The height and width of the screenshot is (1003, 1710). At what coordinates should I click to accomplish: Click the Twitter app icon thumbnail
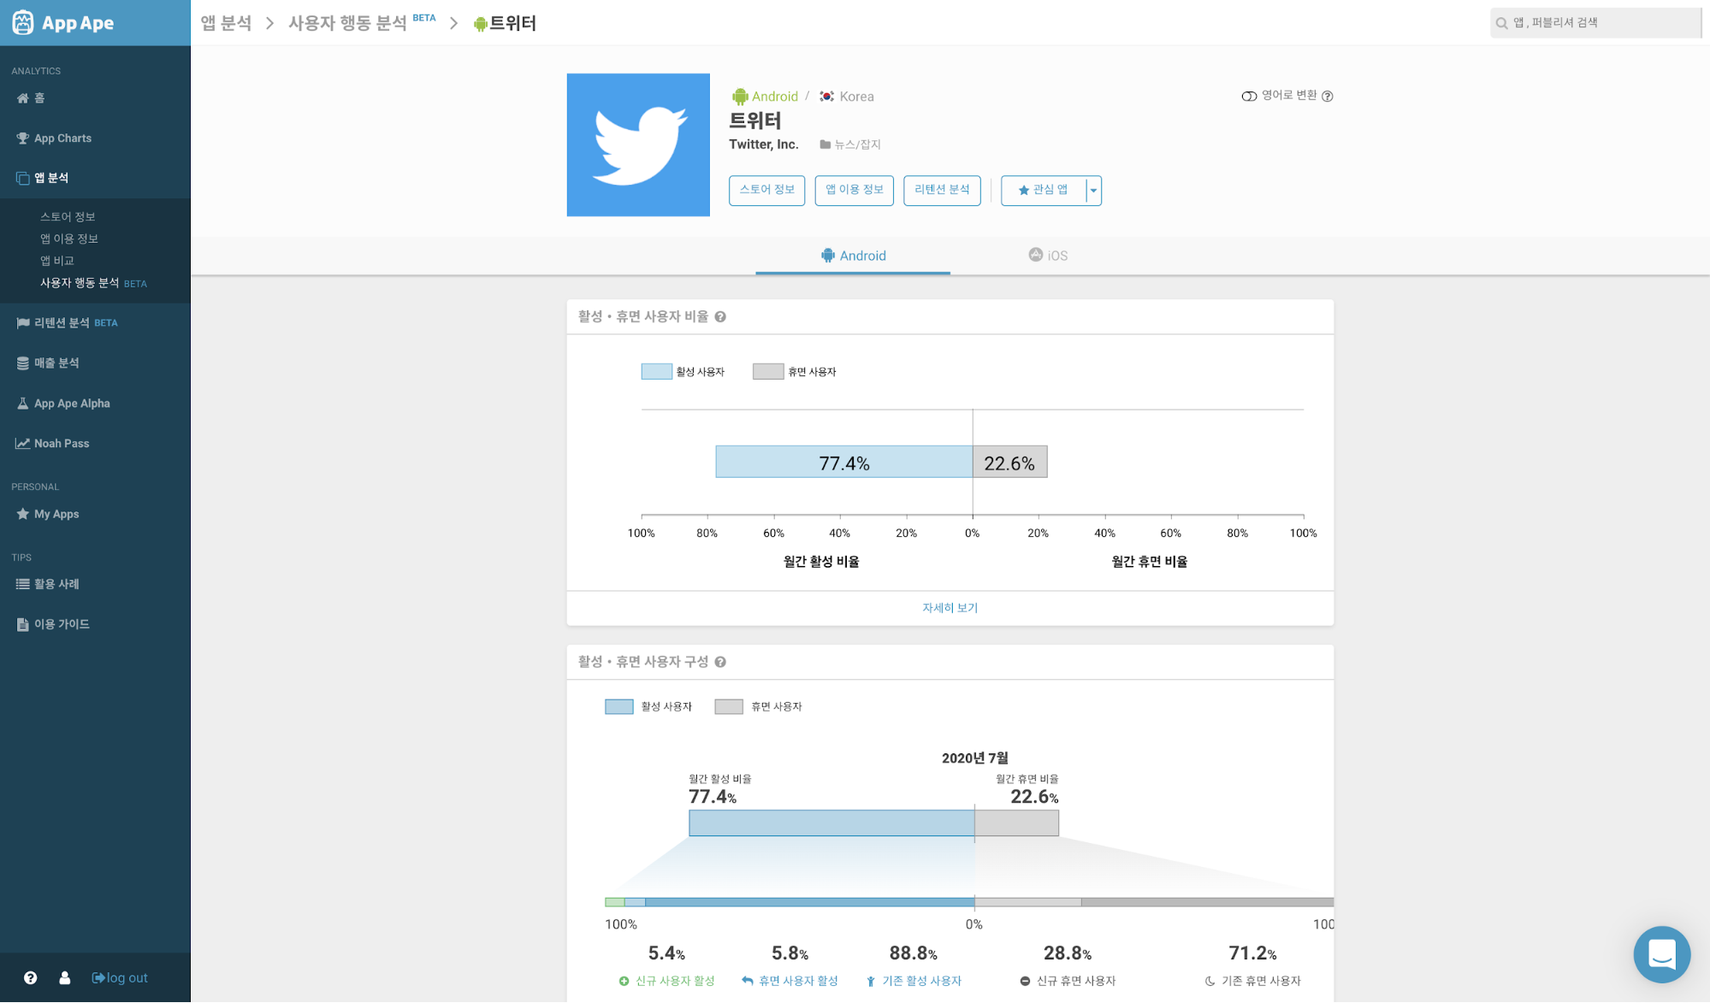(638, 145)
